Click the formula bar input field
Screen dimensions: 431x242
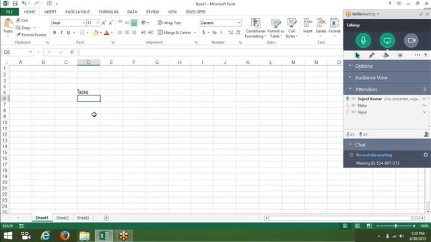(x=210, y=52)
